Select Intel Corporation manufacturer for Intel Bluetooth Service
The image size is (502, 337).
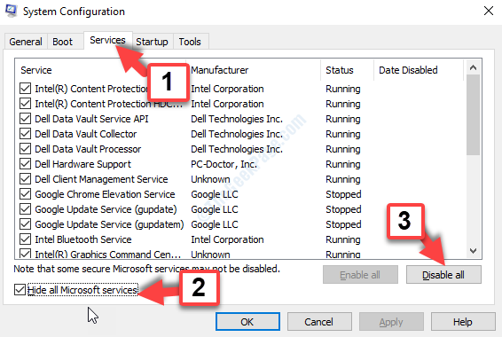click(227, 239)
